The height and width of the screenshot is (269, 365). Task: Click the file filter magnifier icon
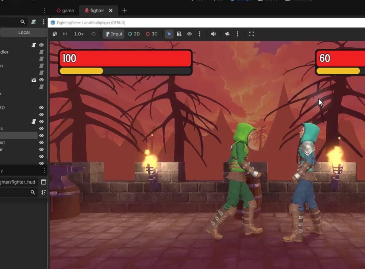(x=32, y=192)
